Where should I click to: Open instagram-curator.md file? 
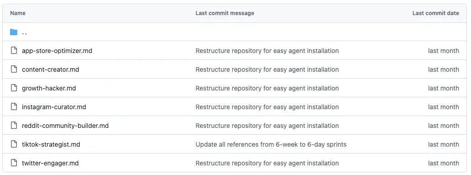(54, 107)
